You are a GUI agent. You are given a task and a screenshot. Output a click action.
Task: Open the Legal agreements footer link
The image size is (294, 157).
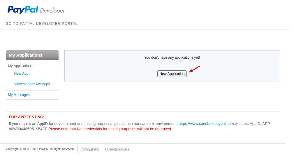pyautogui.click(x=117, y=149)
